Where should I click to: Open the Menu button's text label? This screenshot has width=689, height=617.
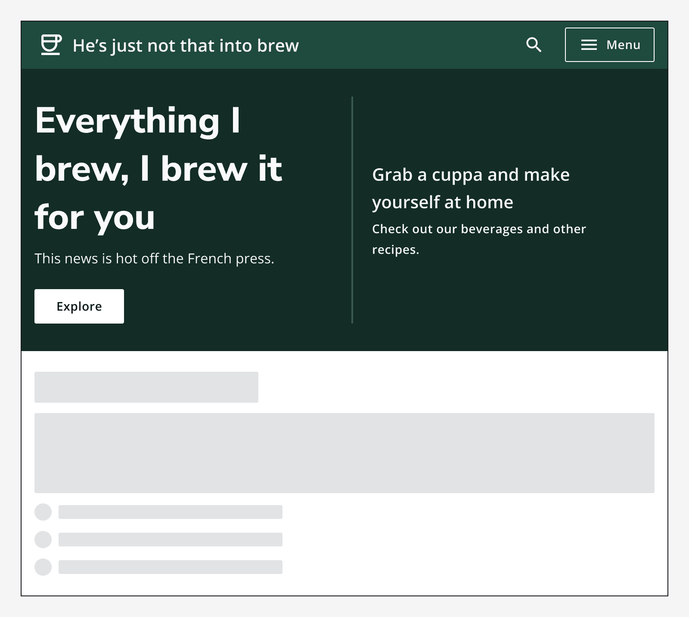point(623,45)
